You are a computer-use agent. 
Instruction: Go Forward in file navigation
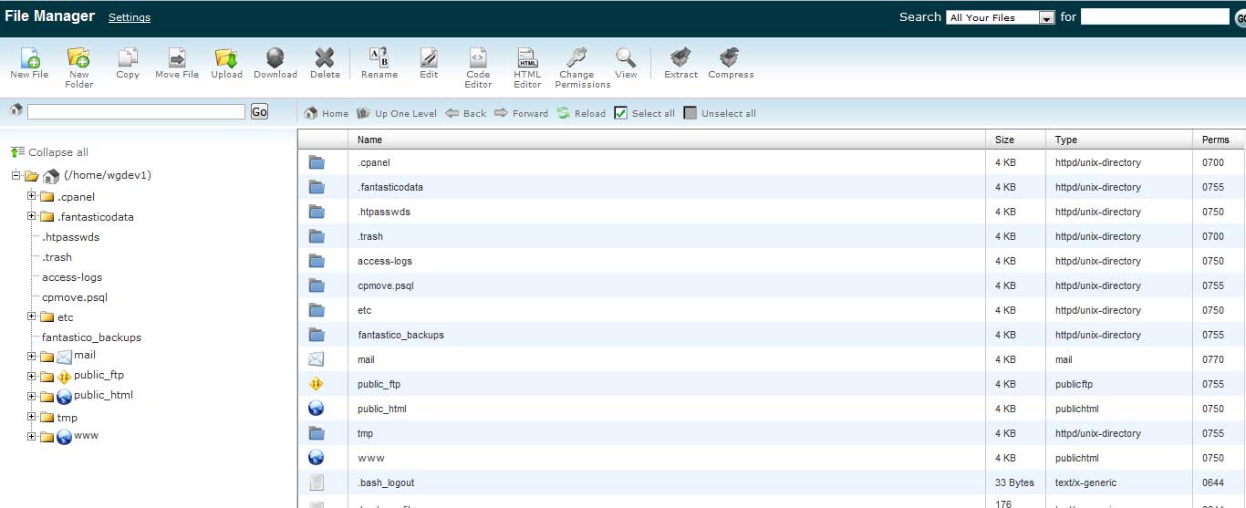coord(521,113)
